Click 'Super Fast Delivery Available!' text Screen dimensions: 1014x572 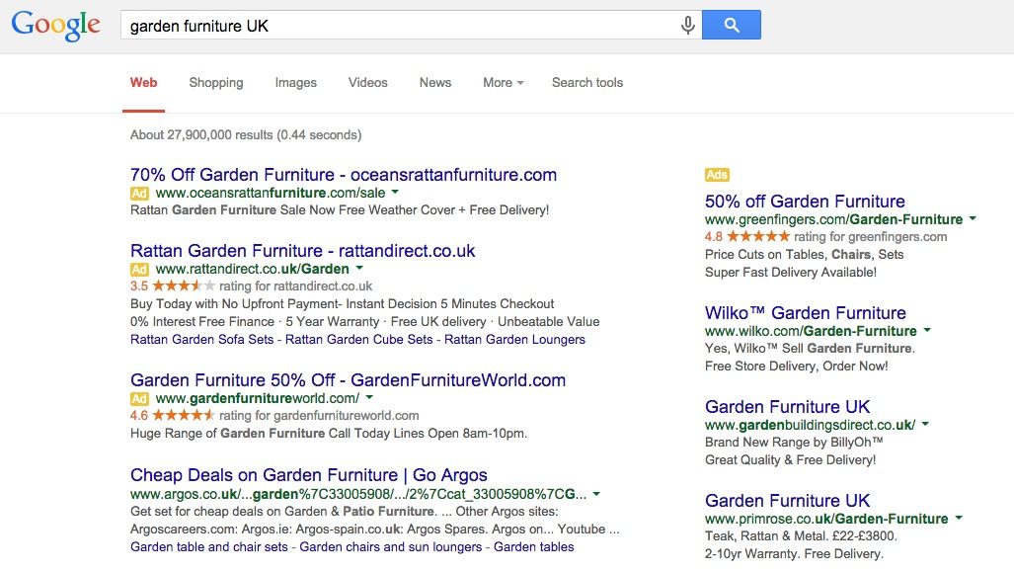791,273
